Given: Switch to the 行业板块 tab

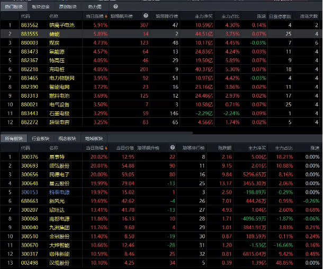Looking at the screenshot, I should pyautogui.click(x=41, y=138).
